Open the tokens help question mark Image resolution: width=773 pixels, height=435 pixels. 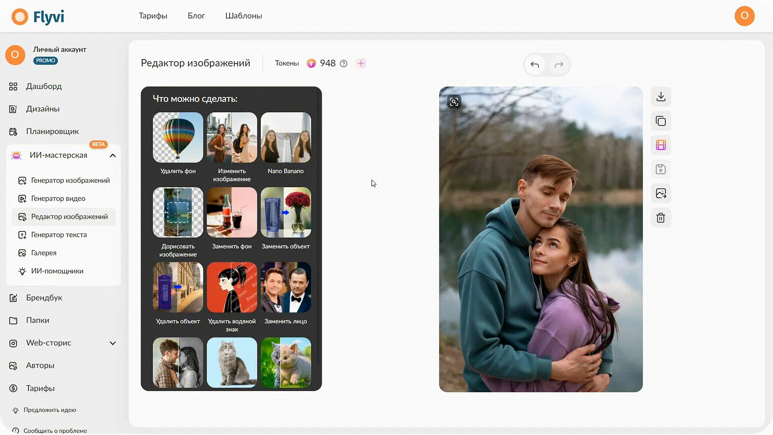[343, 64]
